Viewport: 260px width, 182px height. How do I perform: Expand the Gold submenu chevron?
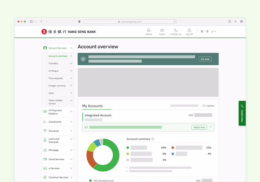click(x=71, y=93)
